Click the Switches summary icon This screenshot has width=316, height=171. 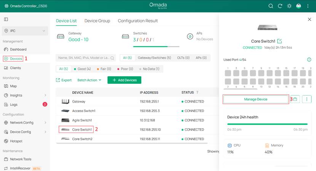click(x=125, y=37)
